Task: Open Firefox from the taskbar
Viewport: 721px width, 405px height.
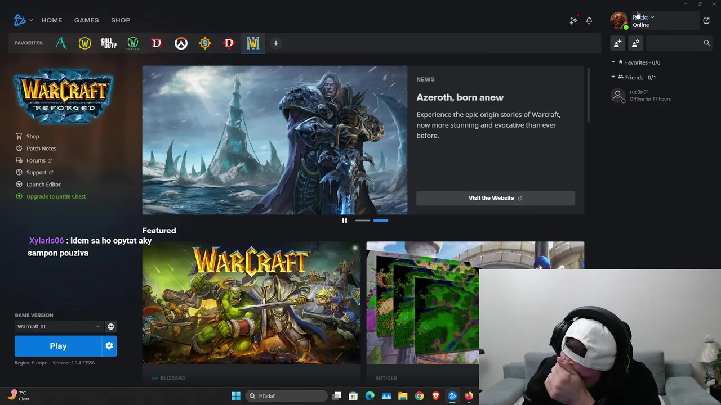Action: 469,396
